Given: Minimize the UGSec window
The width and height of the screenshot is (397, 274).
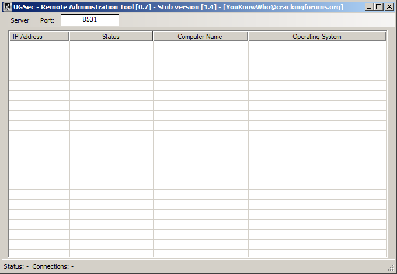Looking at the screenshot, I should (369, 7).
